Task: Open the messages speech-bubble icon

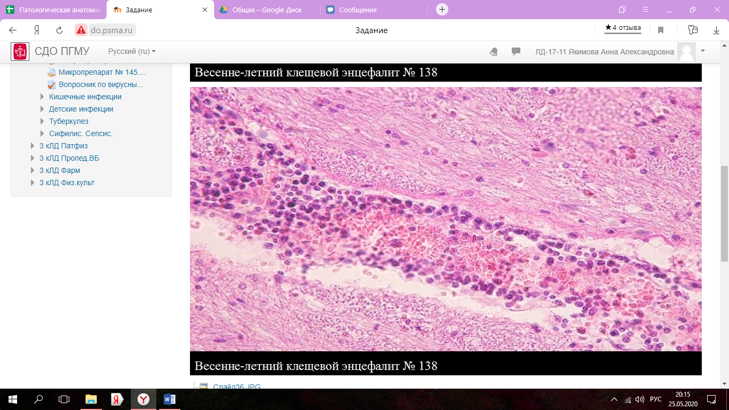Action: (516, 52)
